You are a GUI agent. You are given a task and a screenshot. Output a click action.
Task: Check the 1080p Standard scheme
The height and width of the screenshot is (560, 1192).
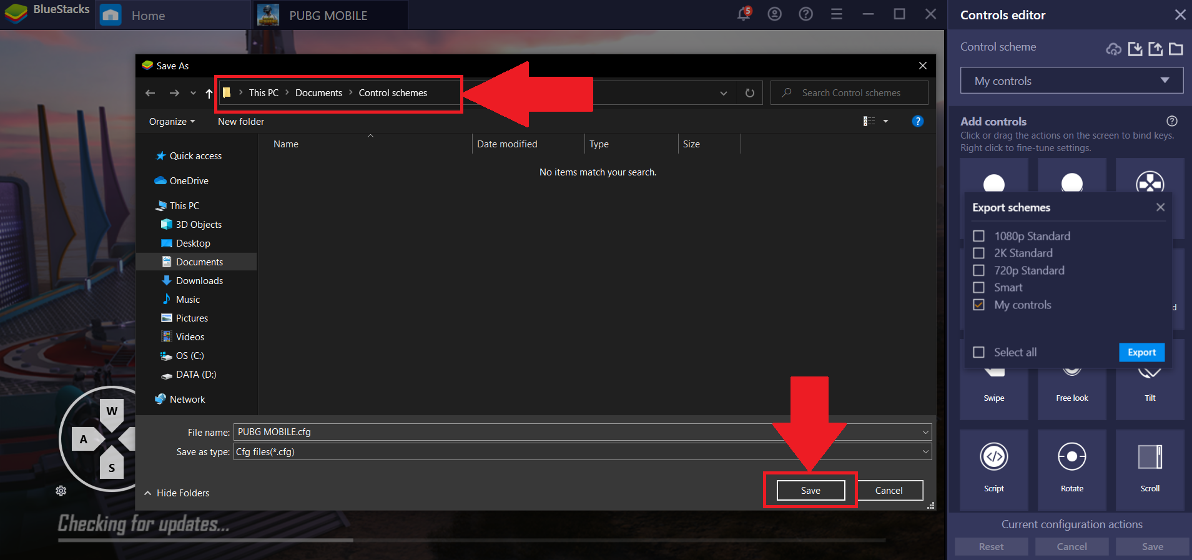point(978,236)
